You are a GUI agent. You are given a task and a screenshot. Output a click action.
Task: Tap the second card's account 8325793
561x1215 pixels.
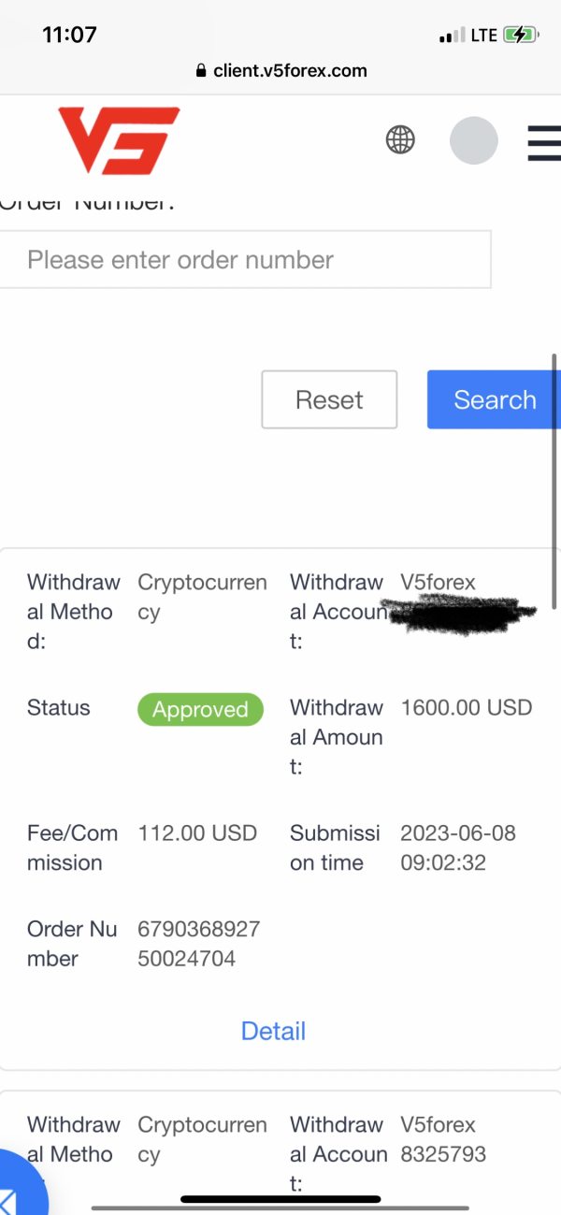[x=443, y=1154]
